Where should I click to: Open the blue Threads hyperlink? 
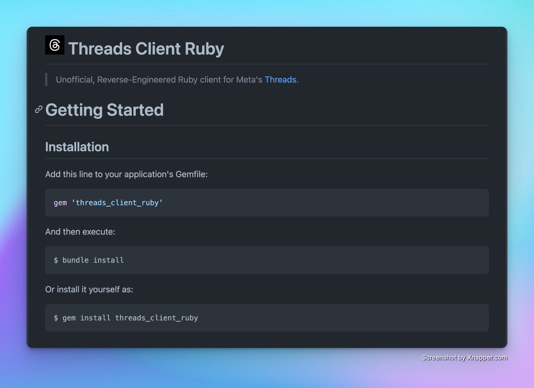coord(280,80)
